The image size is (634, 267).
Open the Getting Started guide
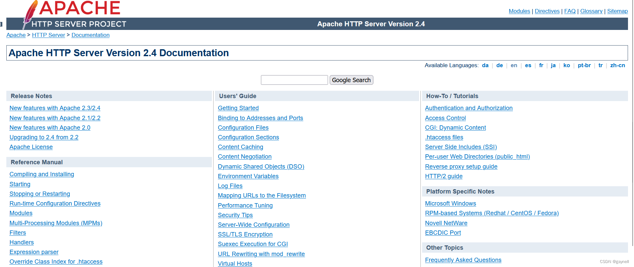pos(238,108)
